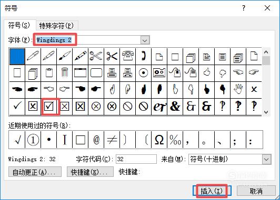The height and width of the screenshot is (200, 280).
Task: Select the paintbrush symbol
Action: (64, 56)
